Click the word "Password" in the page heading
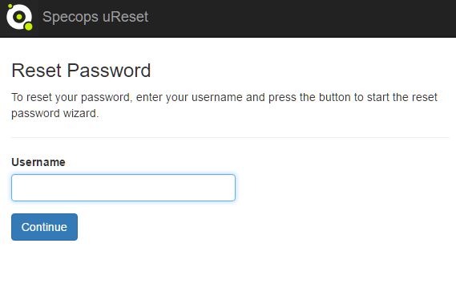 point(109,71)
